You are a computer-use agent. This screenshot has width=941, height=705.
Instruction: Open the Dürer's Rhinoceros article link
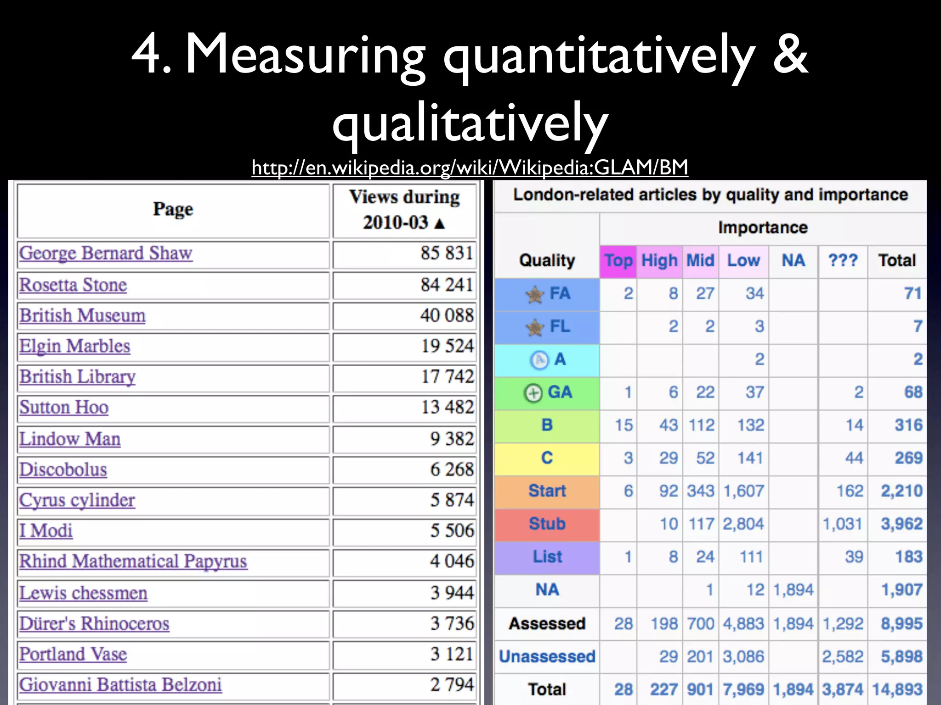coord(95,623)
